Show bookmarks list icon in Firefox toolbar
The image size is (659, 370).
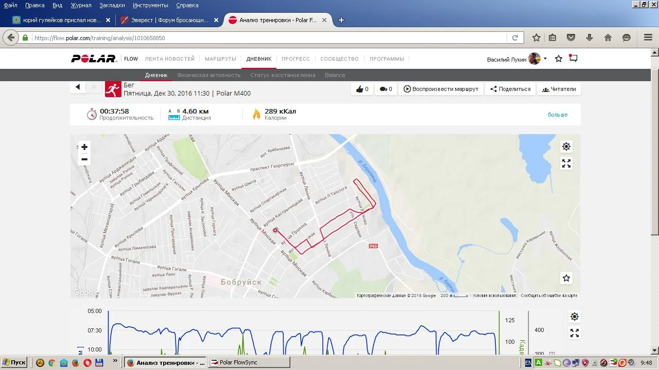(552, 38)
